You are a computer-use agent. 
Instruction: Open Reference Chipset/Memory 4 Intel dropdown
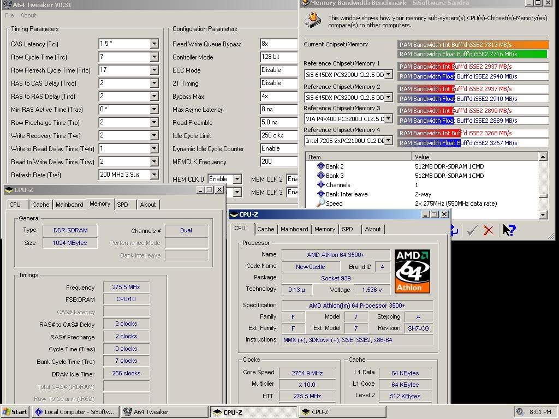(389, 141)
